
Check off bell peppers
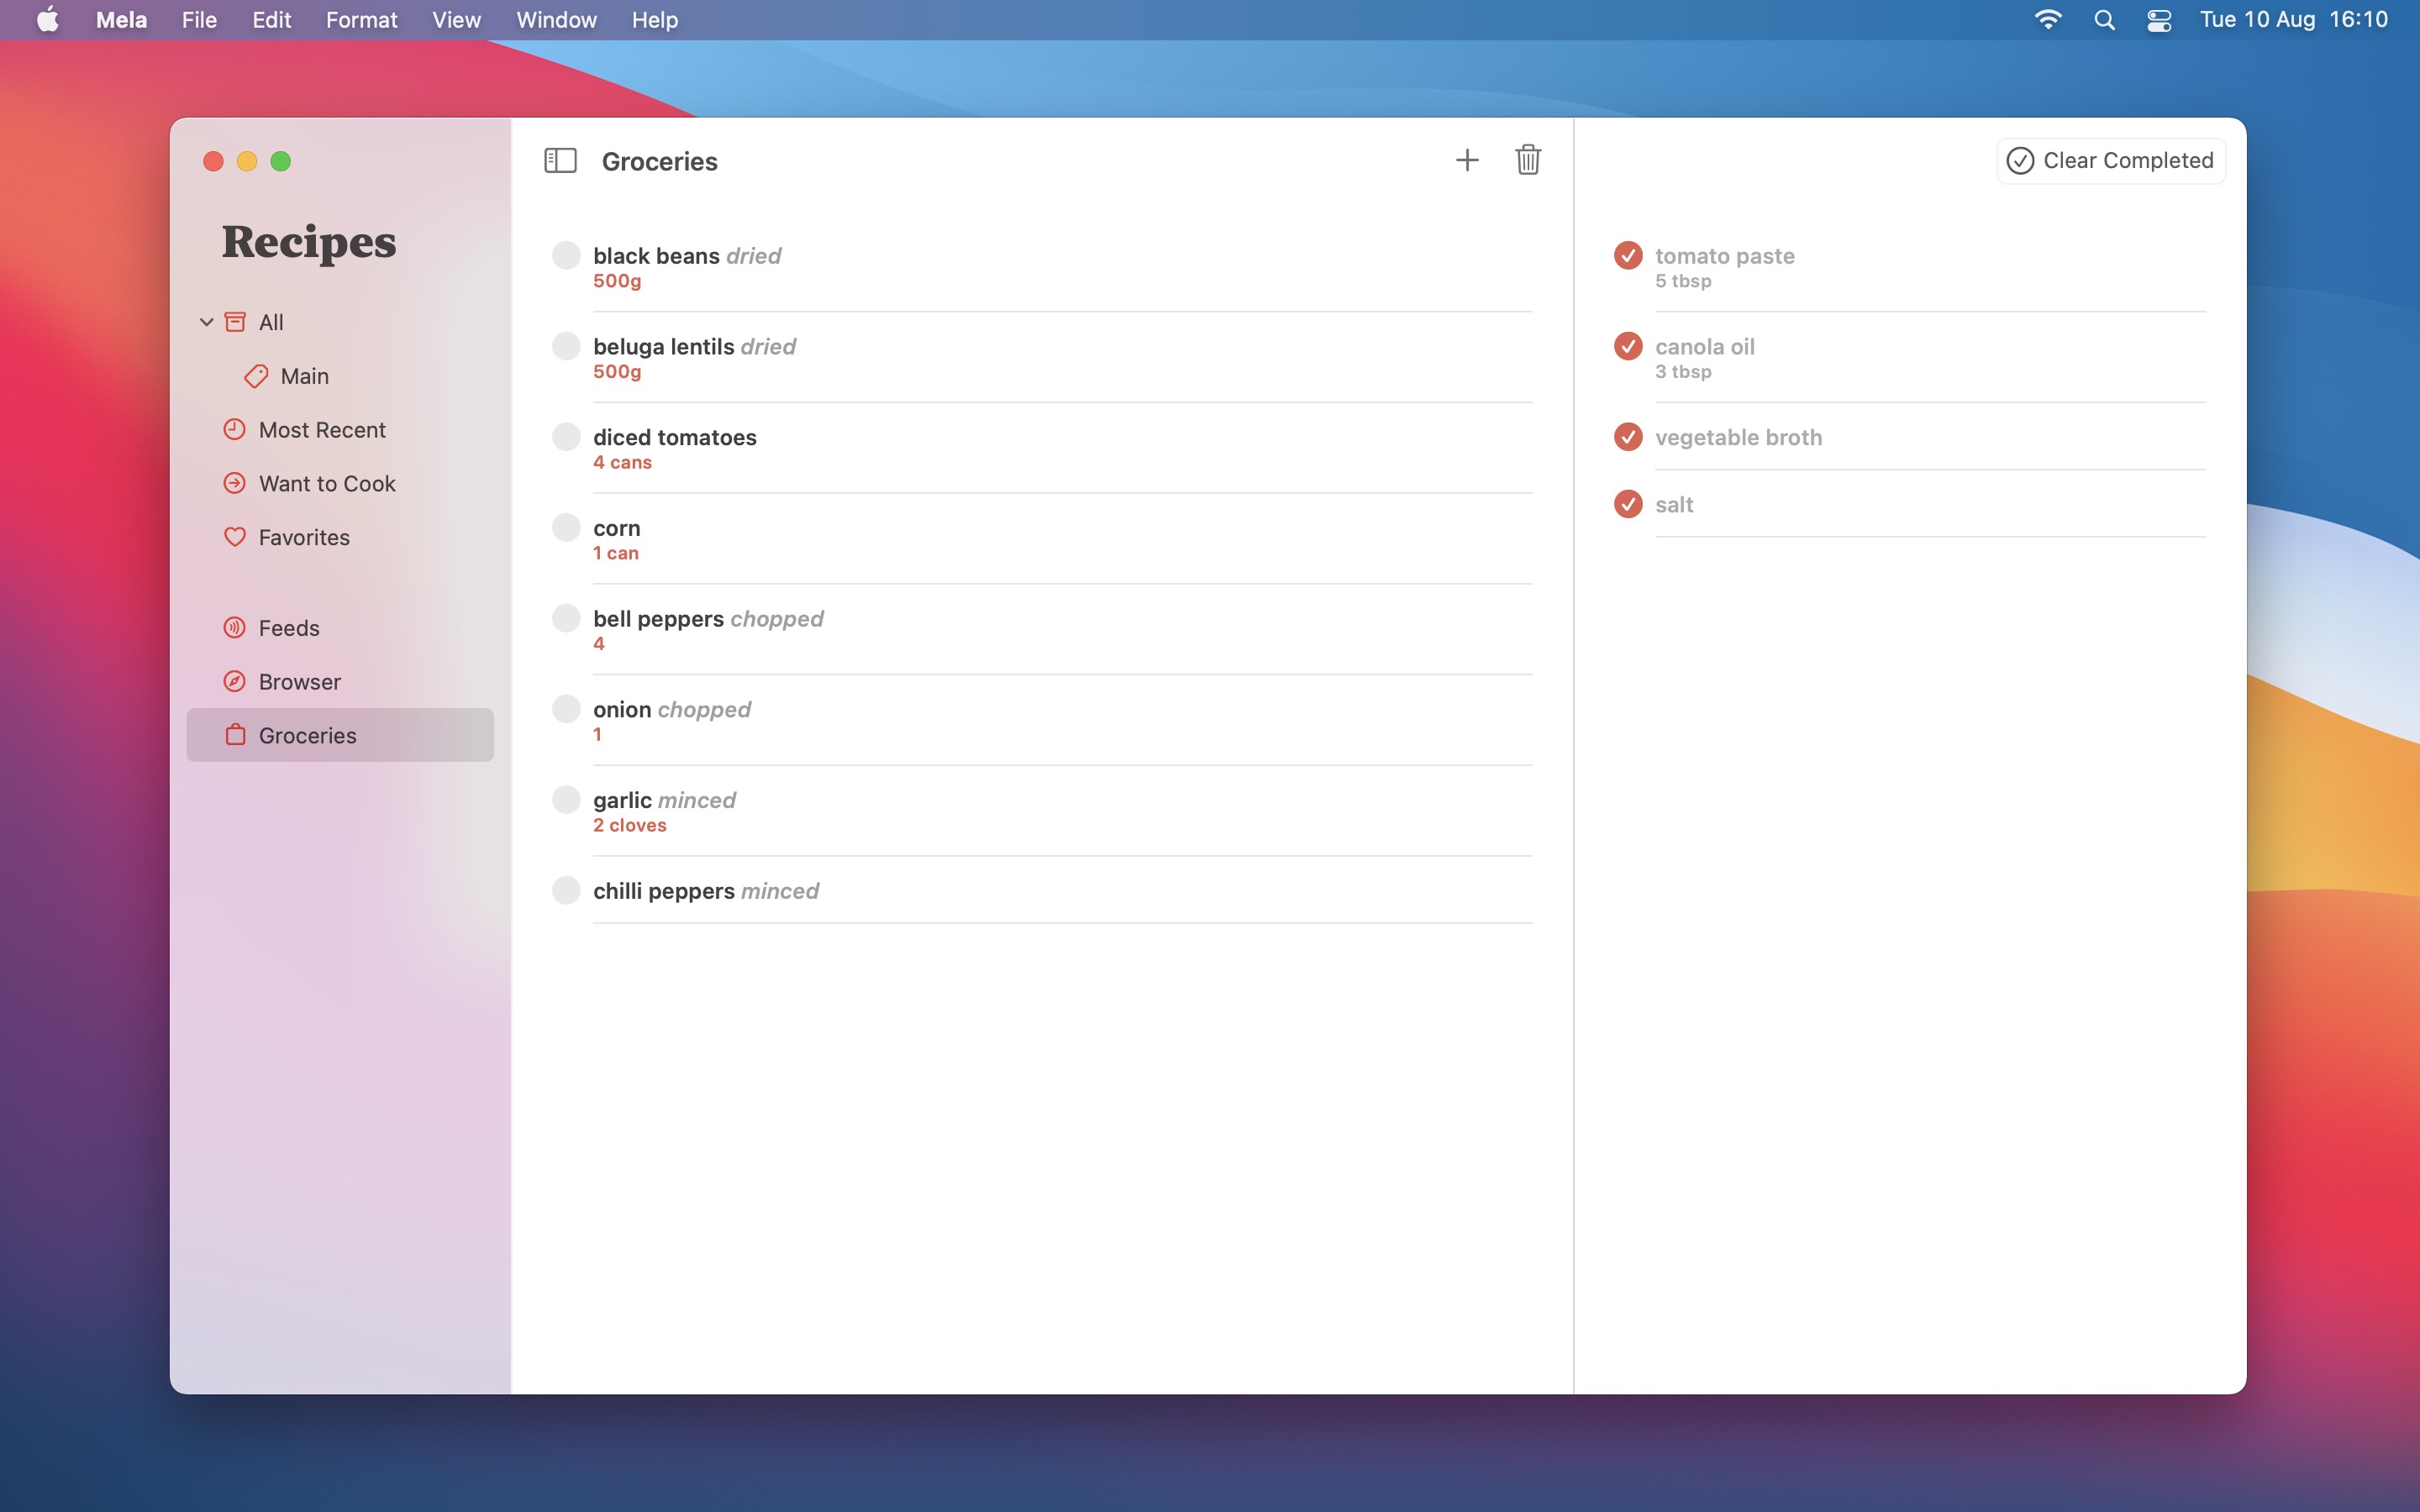pyautogui.click(x=566, y=618)
